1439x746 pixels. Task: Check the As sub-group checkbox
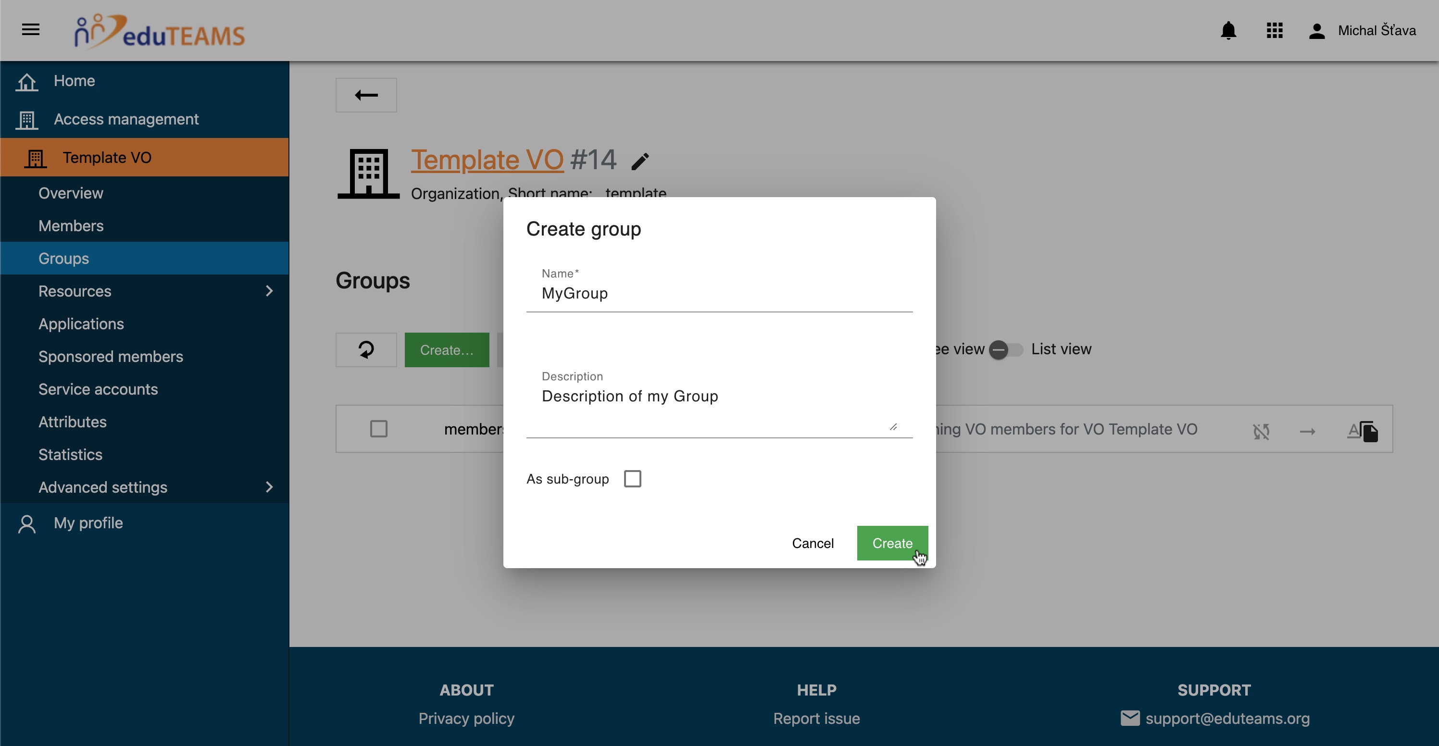tap(632, 479)
